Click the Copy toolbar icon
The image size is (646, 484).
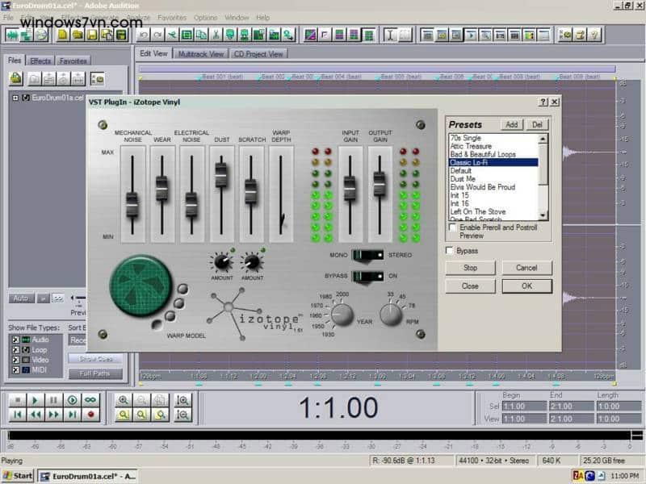click(202, 34)
